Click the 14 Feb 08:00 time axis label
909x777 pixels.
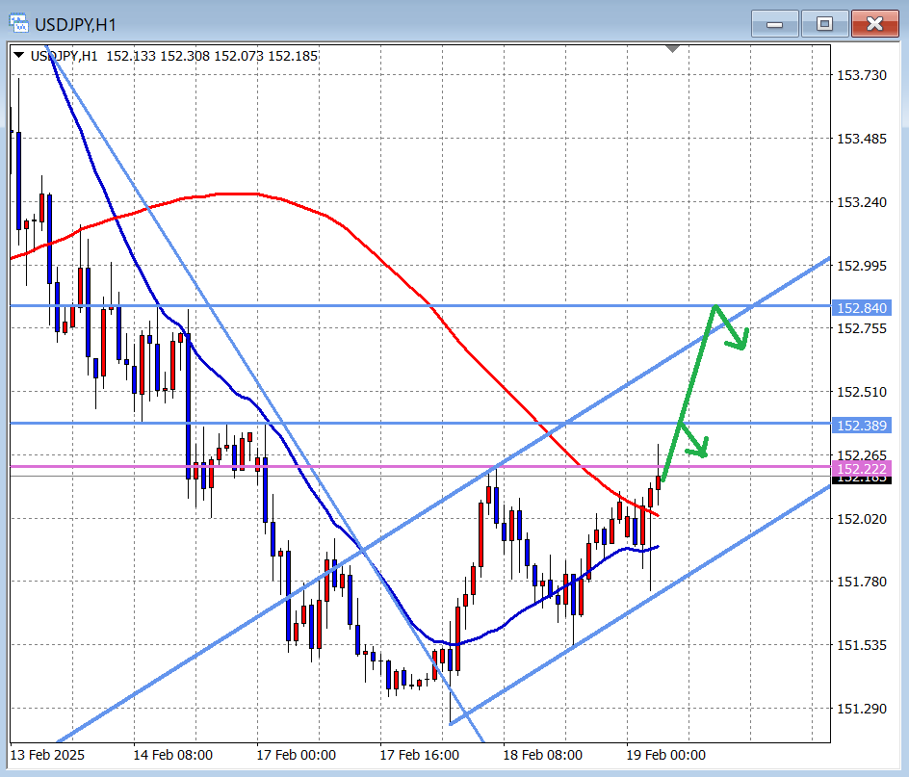173,755
